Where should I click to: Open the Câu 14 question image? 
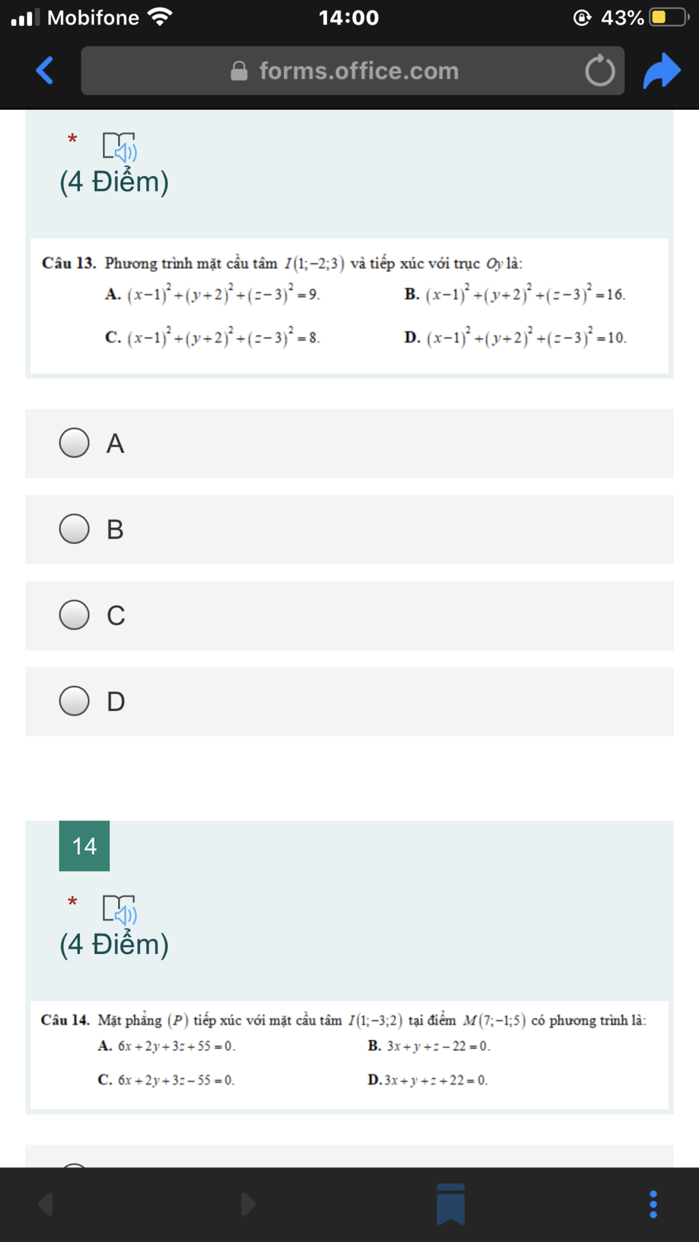pyautogui.click(x=349, y=1055)
